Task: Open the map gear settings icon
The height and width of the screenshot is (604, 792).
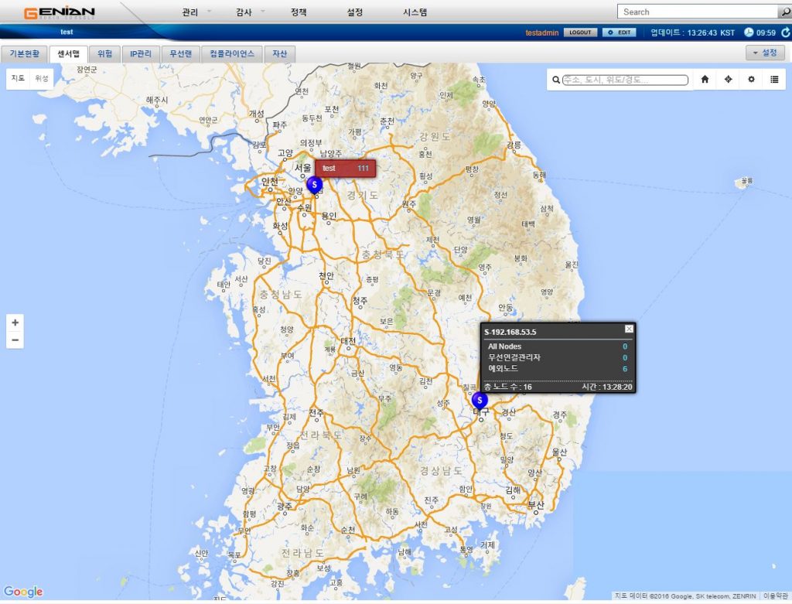Action: click(751, 80)
